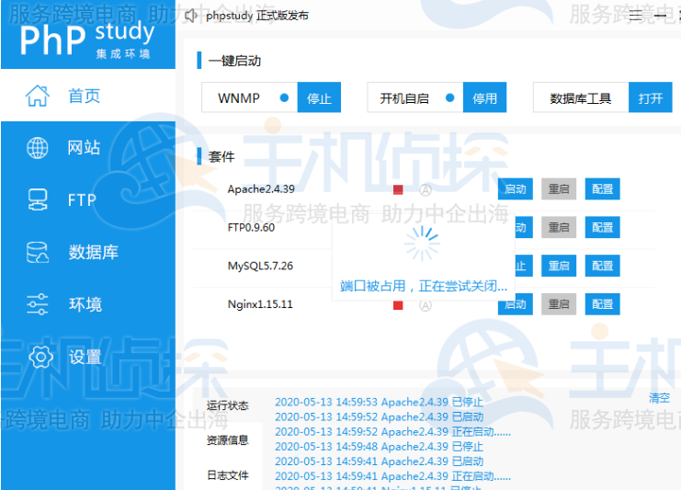Click the red status square for Nginx1.15.11
This screenshot has width=681, height=490.
coord(398,305)
